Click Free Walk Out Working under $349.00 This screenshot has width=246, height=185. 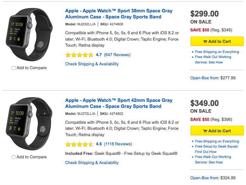213,157
